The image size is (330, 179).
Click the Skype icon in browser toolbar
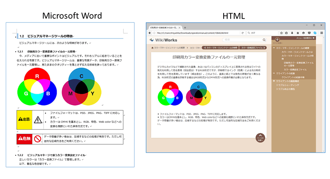(315, 33)
